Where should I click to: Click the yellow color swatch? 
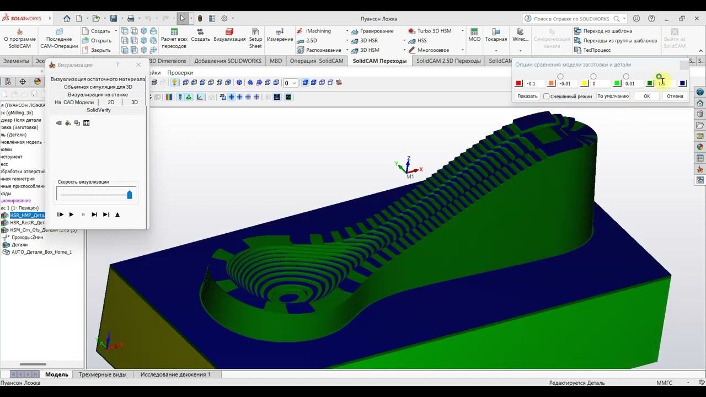[x=584, y=83]
